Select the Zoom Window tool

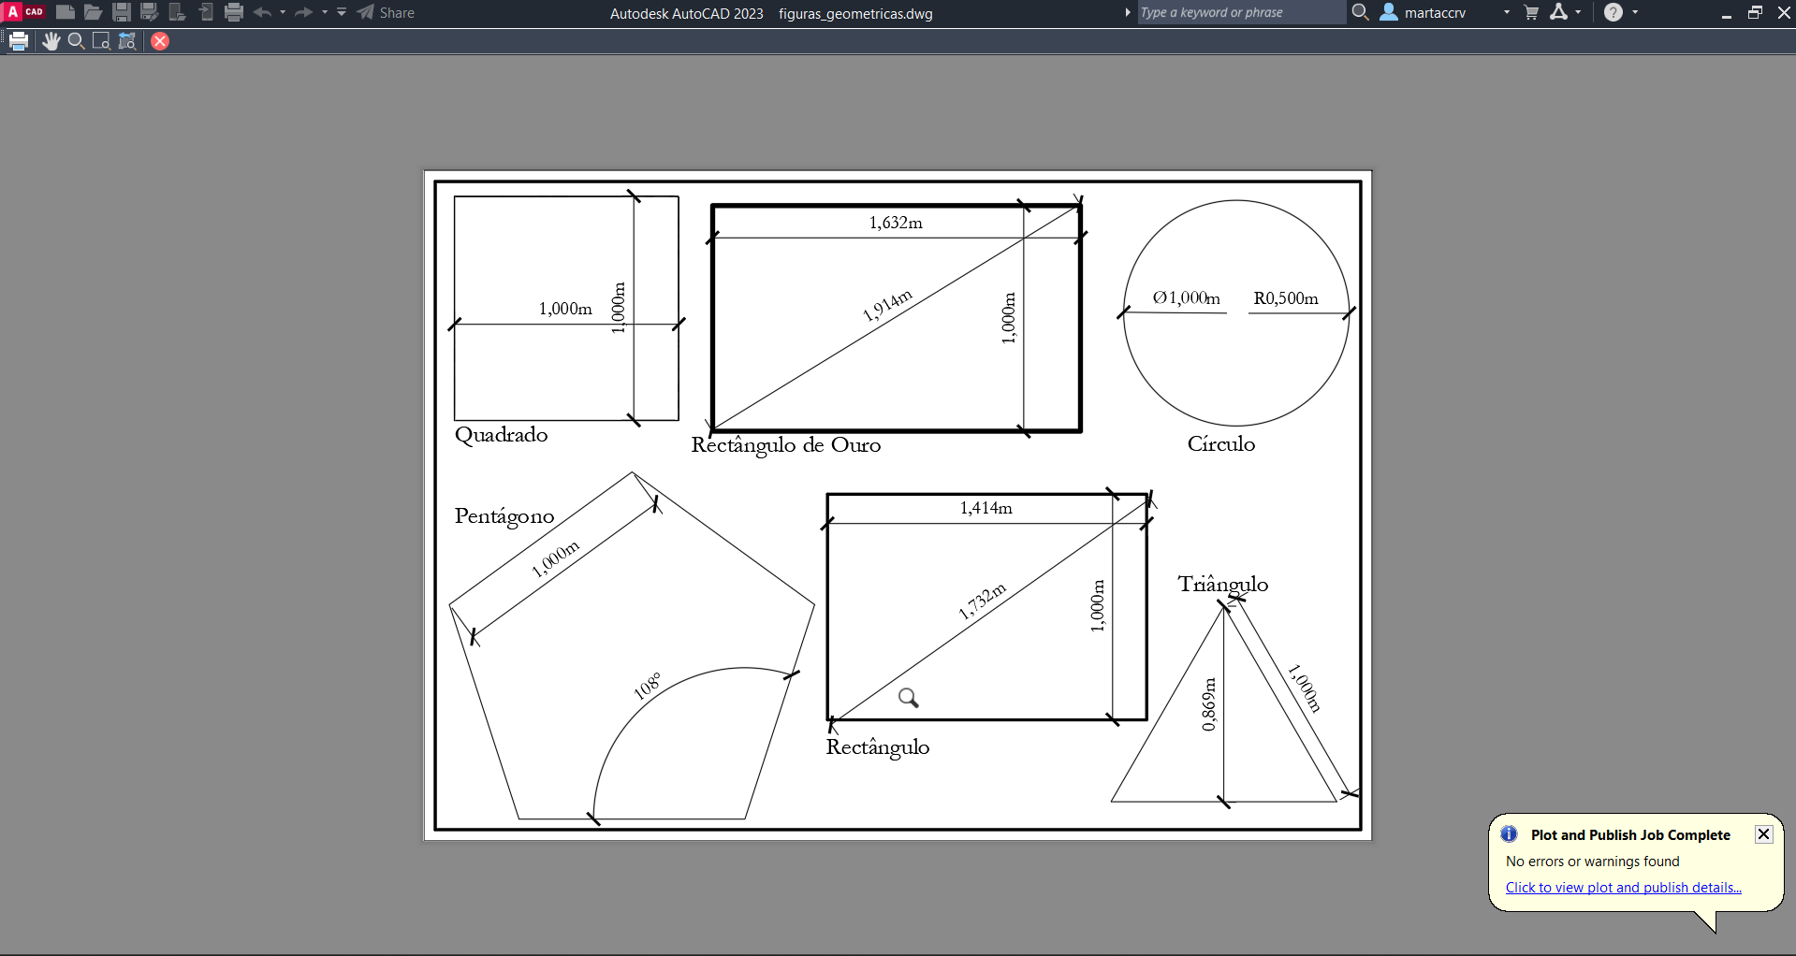click(102, 41)
